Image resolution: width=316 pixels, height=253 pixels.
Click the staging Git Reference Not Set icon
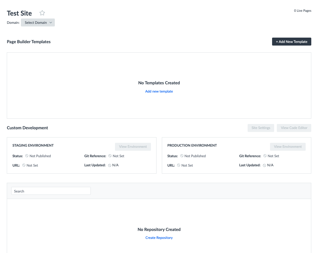click(110, 156)
